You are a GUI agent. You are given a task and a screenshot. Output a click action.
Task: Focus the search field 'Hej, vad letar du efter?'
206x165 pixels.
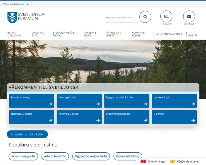pyautogui.click(x=121, y=17)
